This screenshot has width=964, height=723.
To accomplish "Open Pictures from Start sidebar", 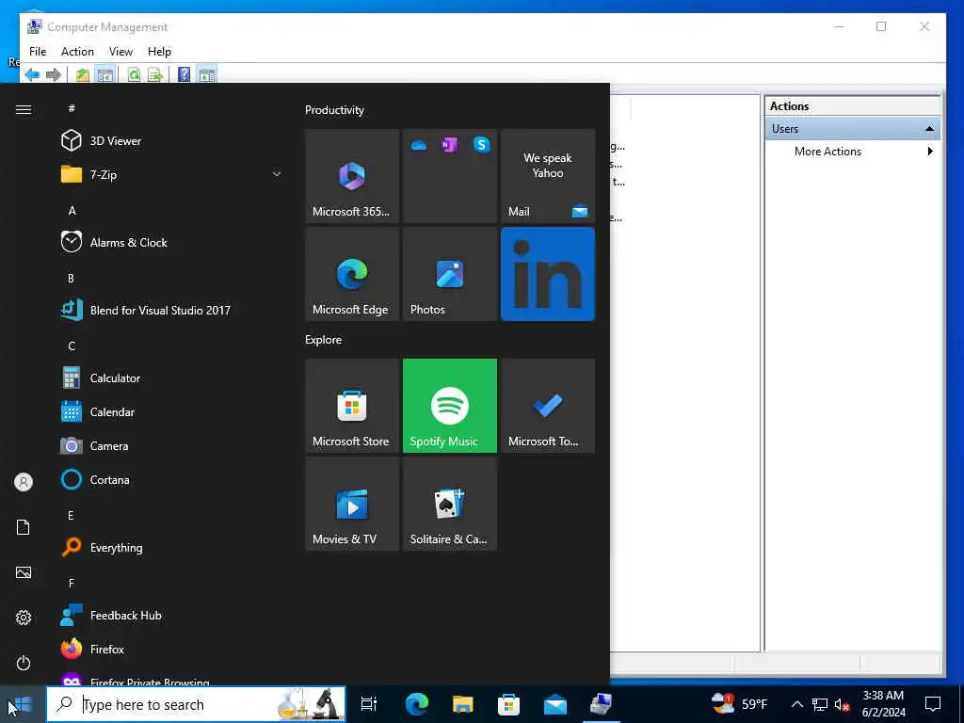I will pos(24,572).
